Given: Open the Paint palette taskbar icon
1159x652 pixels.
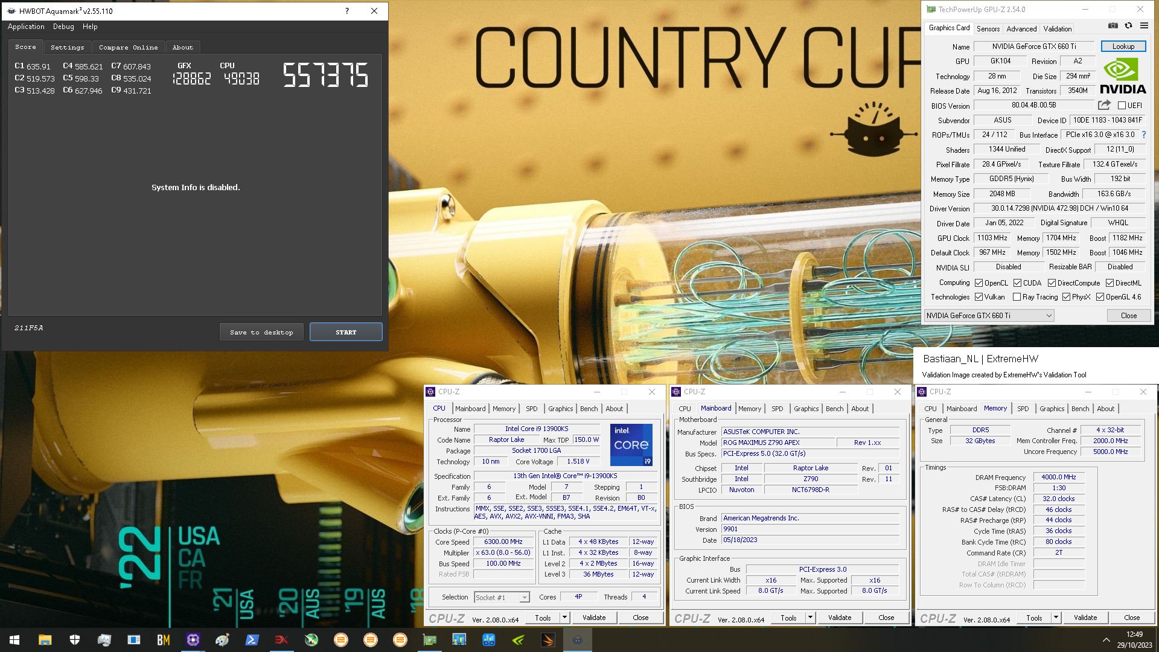Looking at the screenshot, I should [222, 640].
